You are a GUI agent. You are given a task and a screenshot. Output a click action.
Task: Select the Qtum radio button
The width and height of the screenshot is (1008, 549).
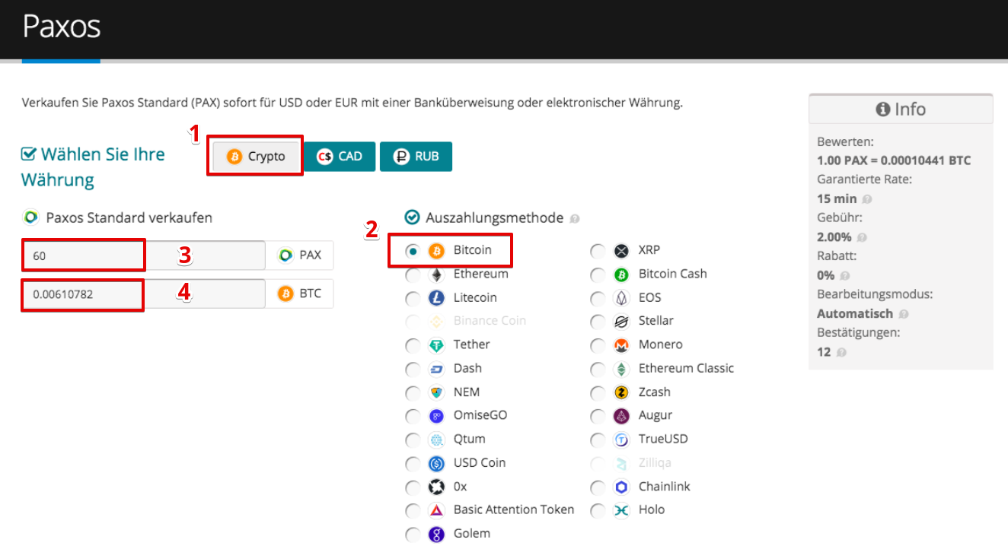coord(413,440)
